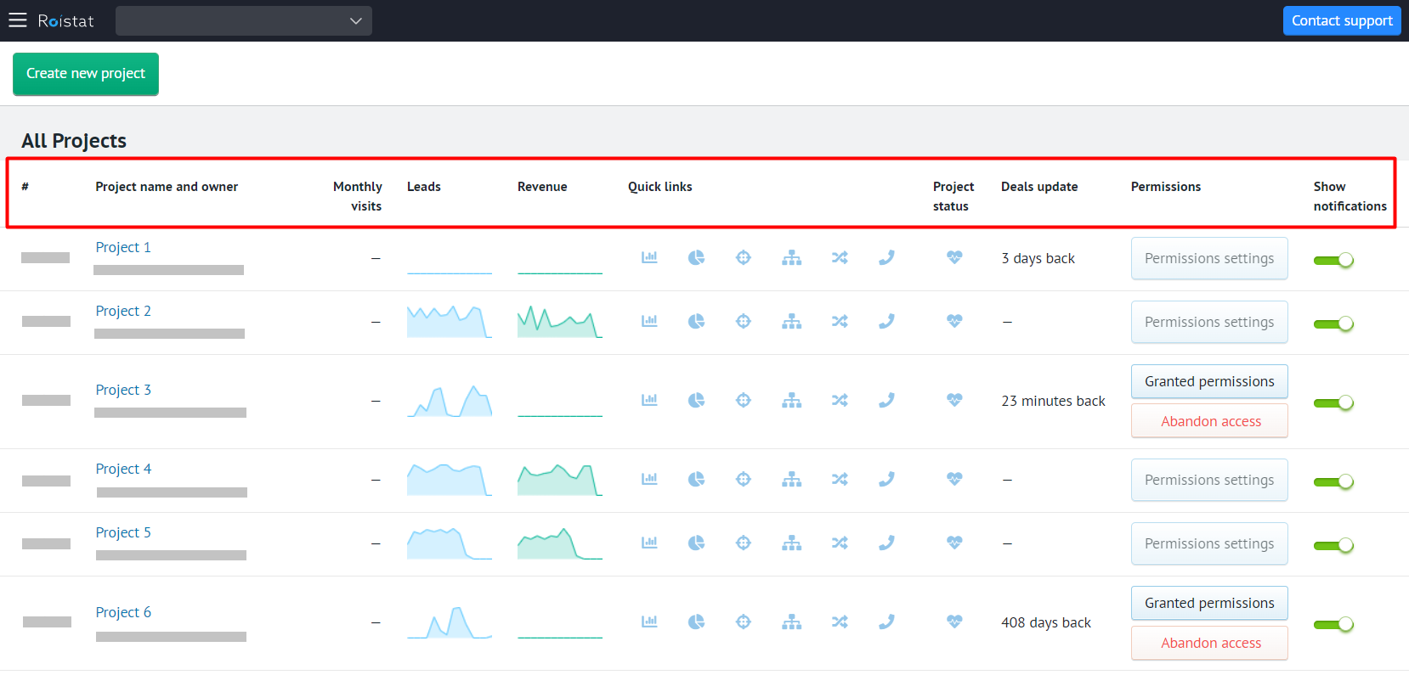This screenshot has height=675, width=1409.
Task: Expand the project selector dropdown in header
Action: [x=244, y=20]
